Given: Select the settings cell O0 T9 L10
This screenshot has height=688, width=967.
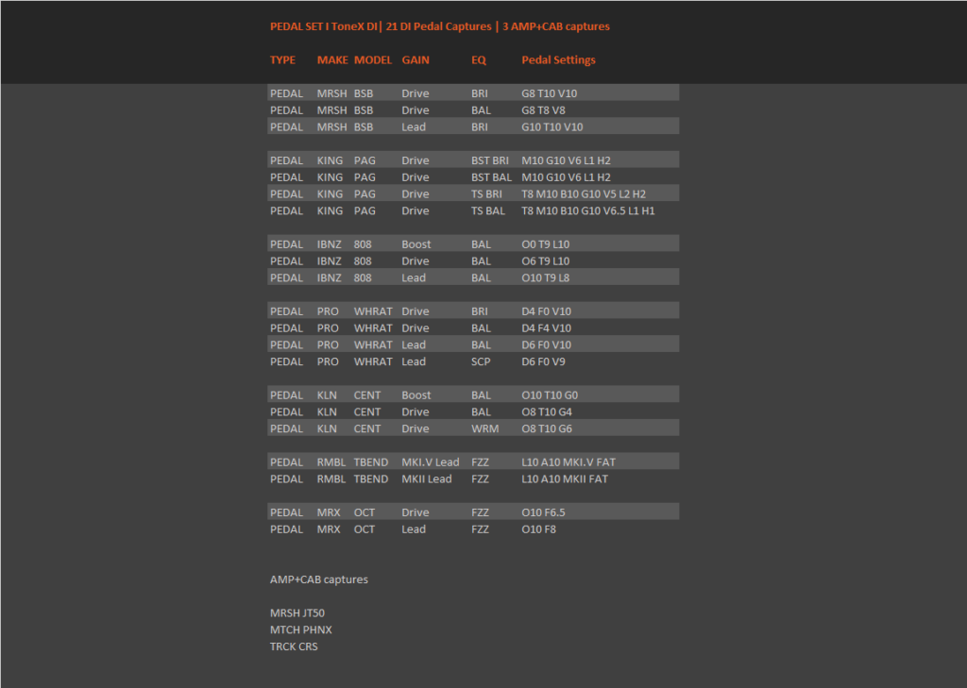Looking at the screenshot, I should pyautogui.click(x=546, y=244).
